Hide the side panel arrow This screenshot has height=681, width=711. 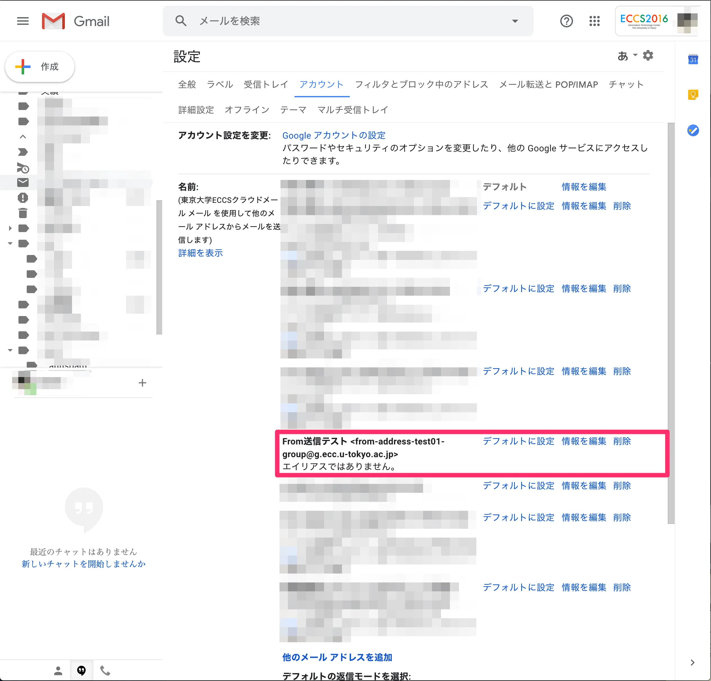[x=692, y=663]
